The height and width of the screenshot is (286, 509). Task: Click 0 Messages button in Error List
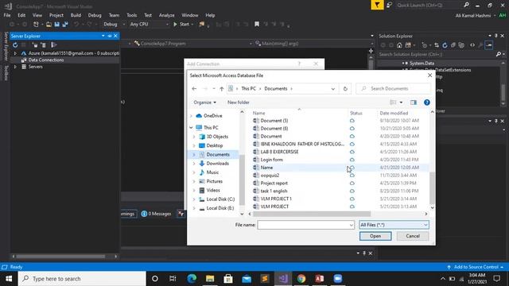click(x=156, y=214)
